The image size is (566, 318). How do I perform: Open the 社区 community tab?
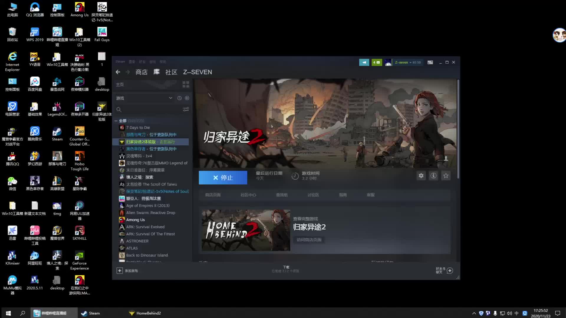click(171, 72)
